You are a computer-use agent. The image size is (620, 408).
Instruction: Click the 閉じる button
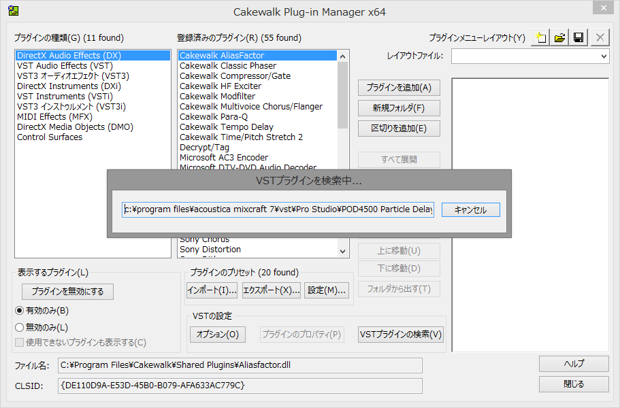click(574, 384)
